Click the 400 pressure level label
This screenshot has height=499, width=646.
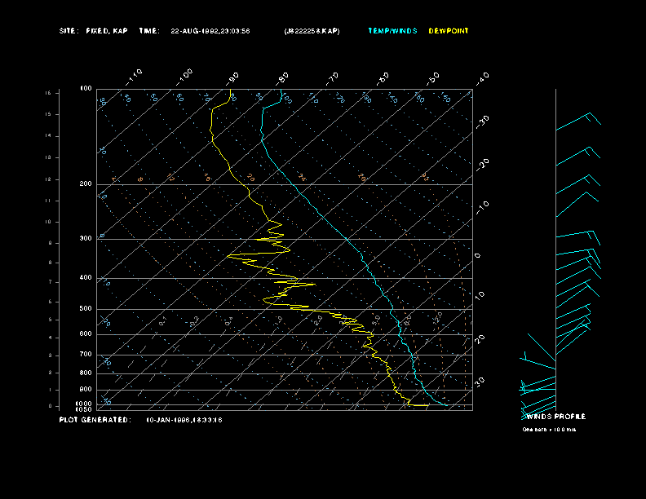86,277
